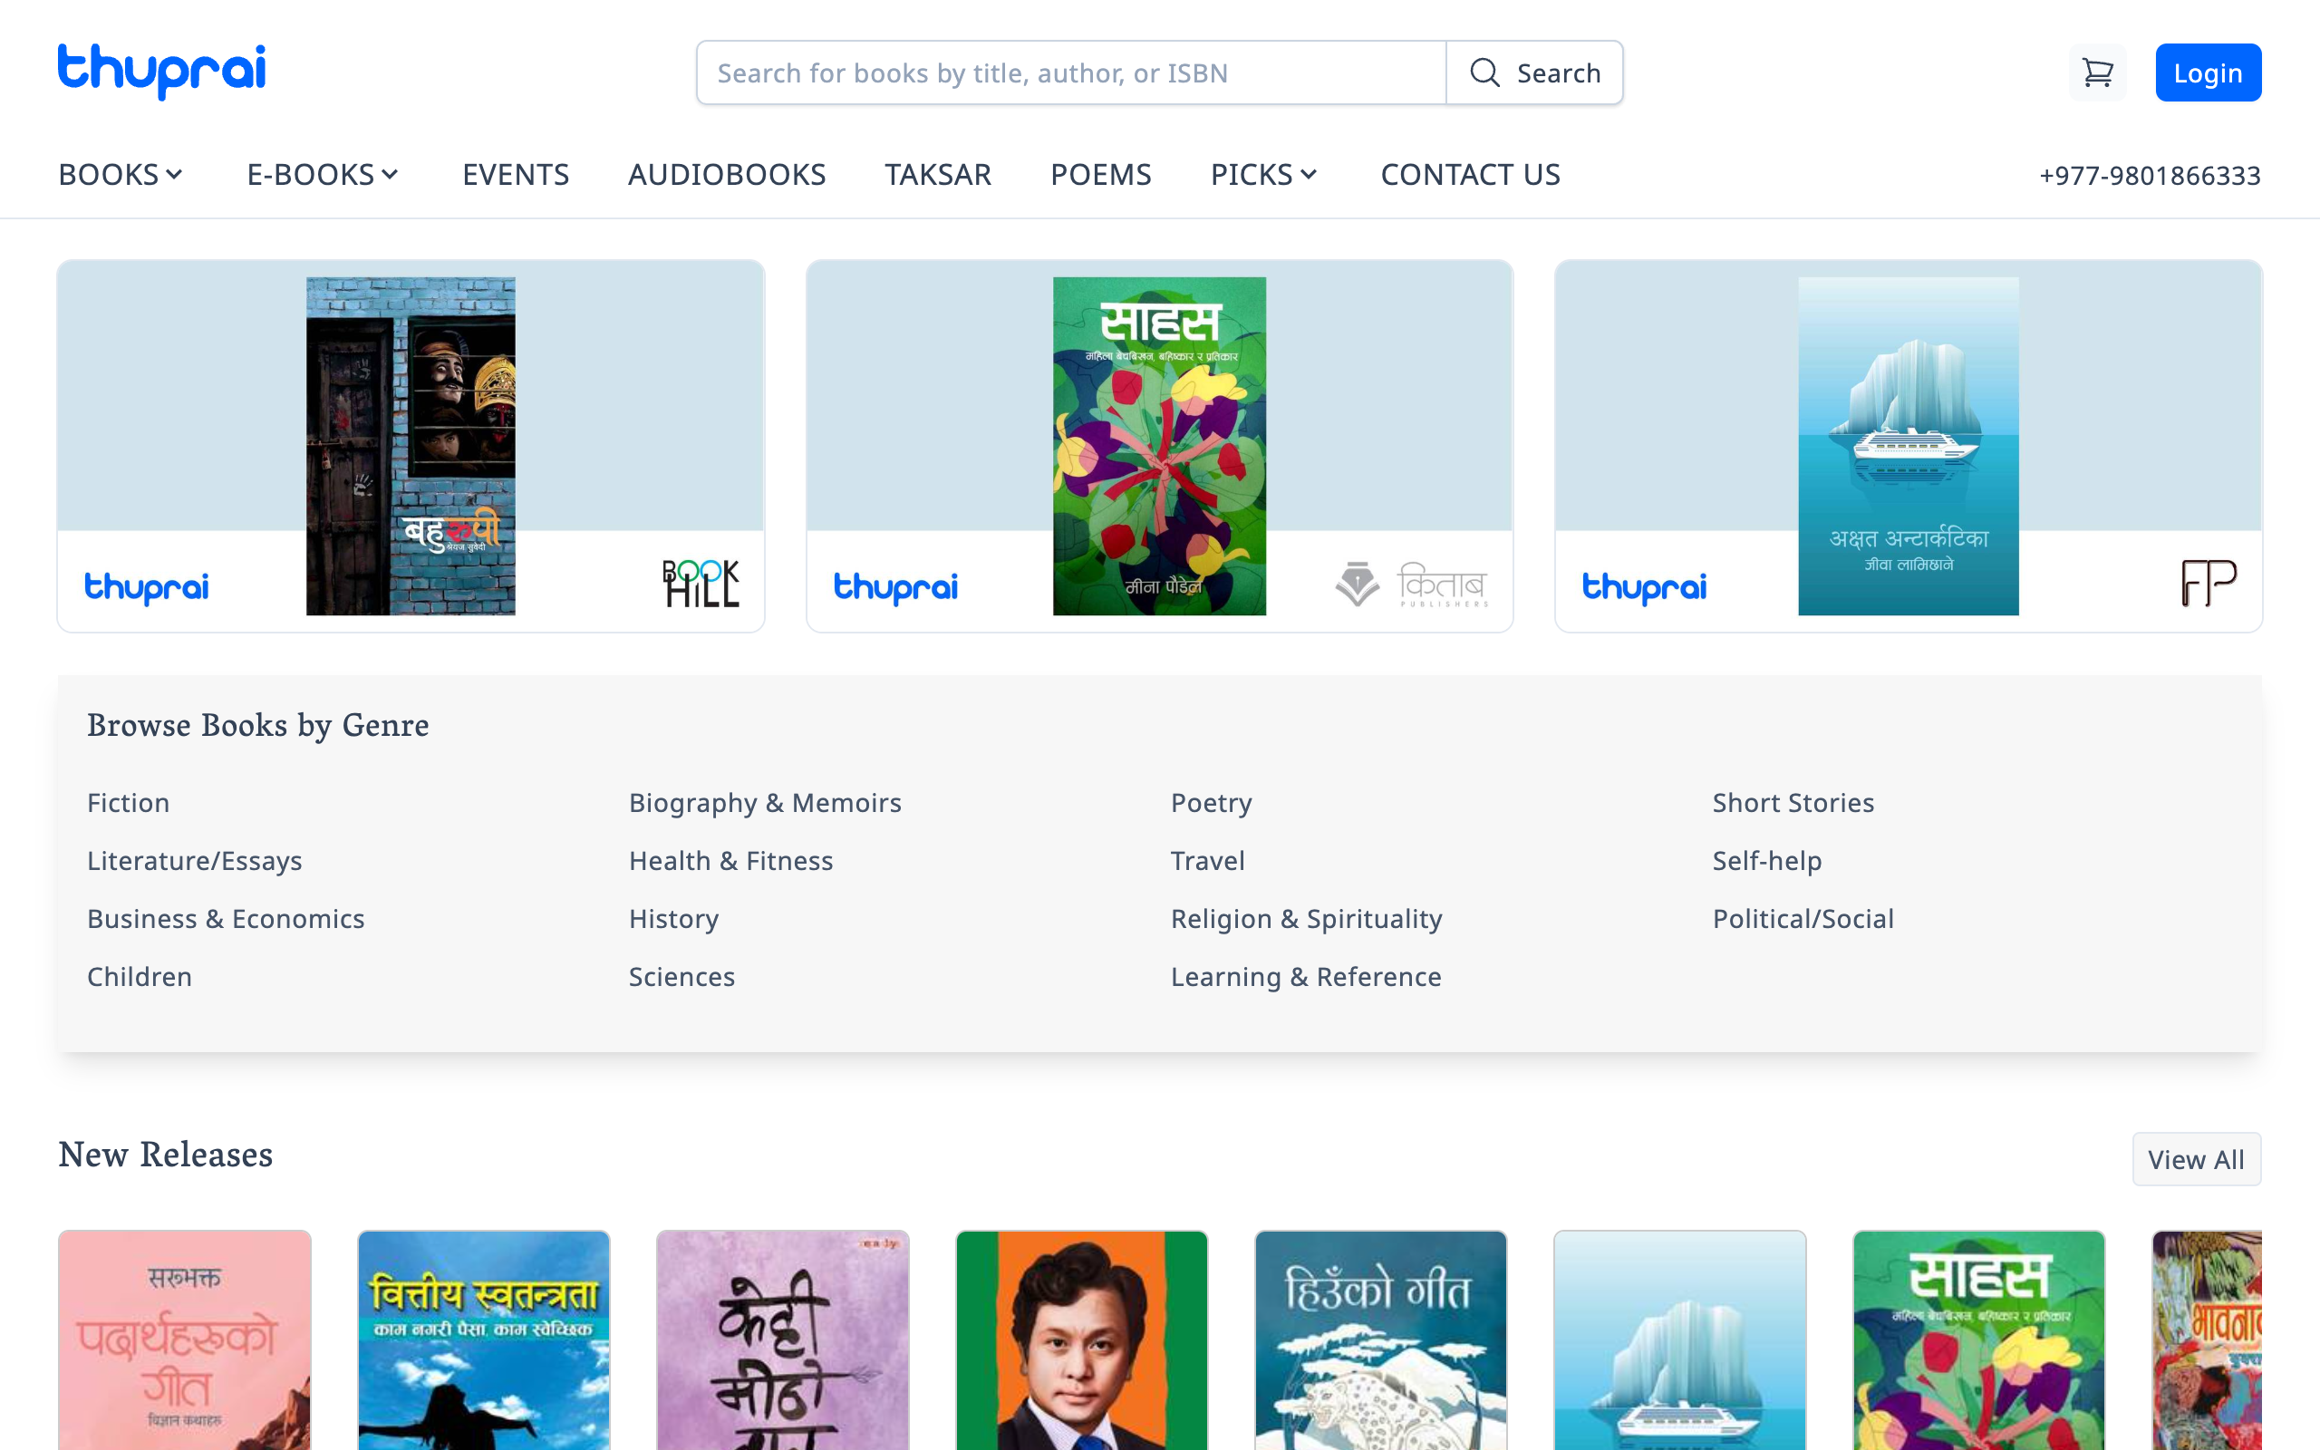Open the shopping cart icon
The width and height of the screenshot is (2320, 1450).
2097,72
